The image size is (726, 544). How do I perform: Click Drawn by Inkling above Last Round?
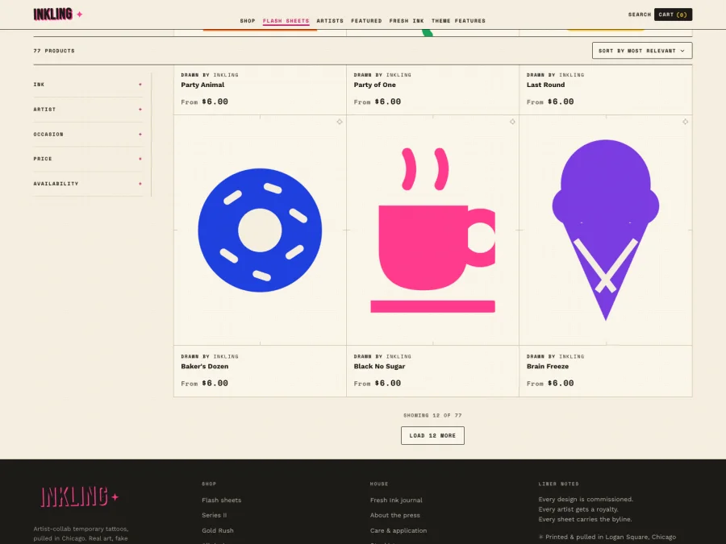555,75
